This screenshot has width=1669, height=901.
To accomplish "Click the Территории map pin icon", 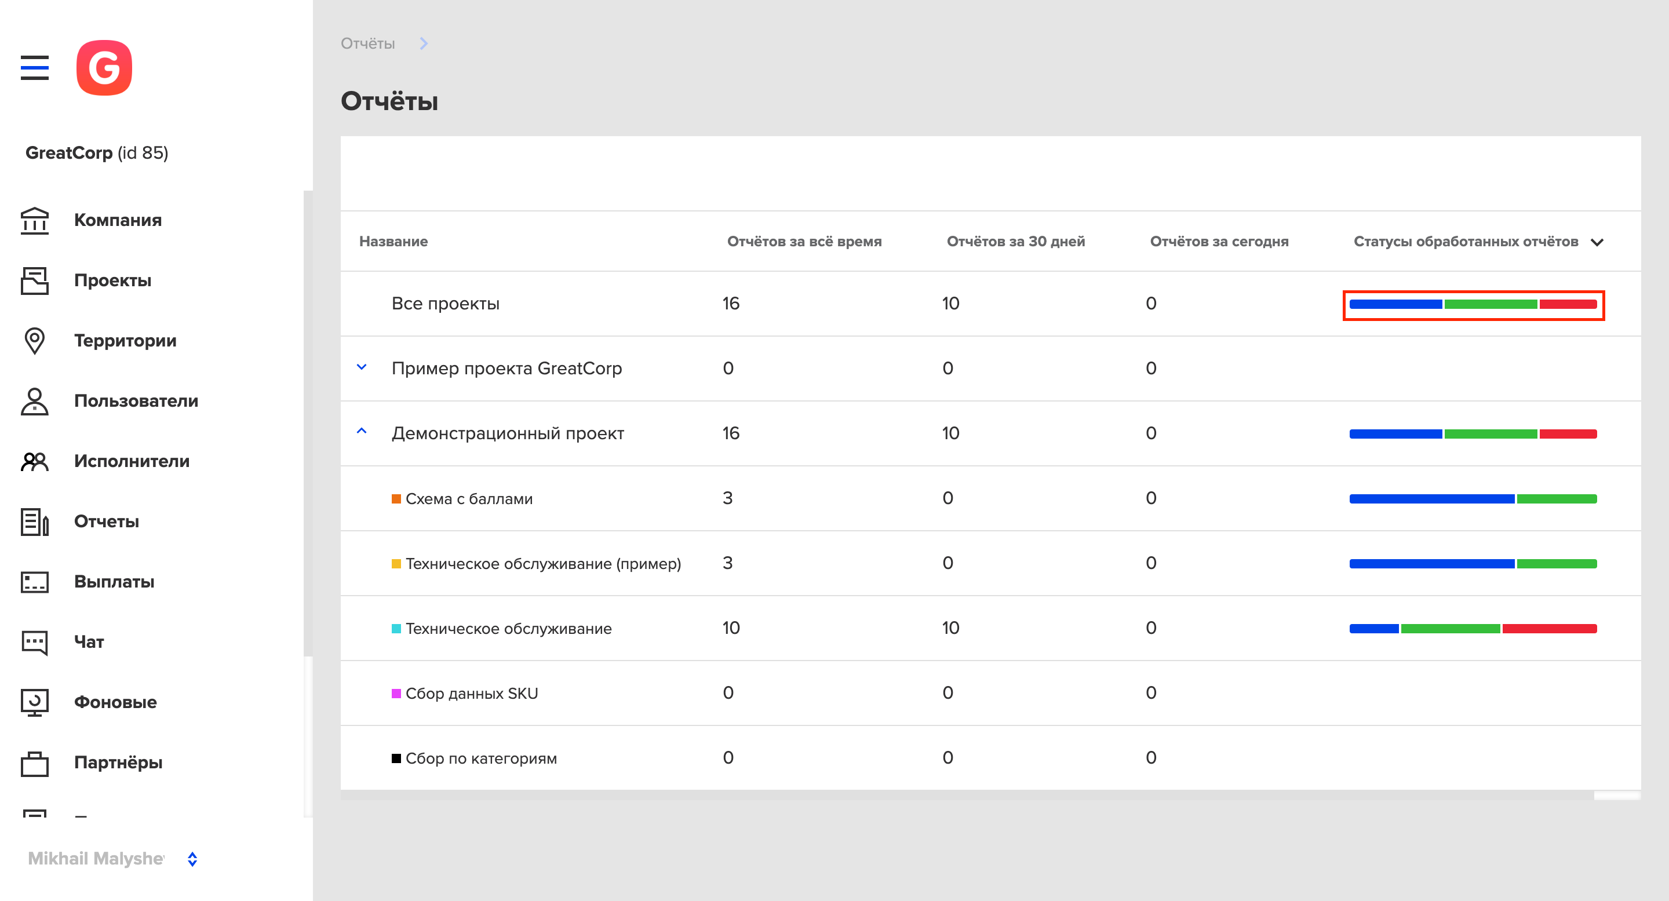I will (34, 341).
